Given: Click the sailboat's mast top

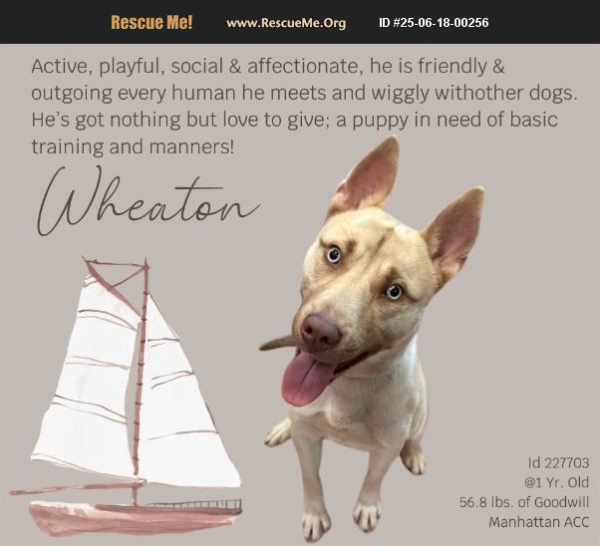Looking at the screenshot, I should (146, 264).
